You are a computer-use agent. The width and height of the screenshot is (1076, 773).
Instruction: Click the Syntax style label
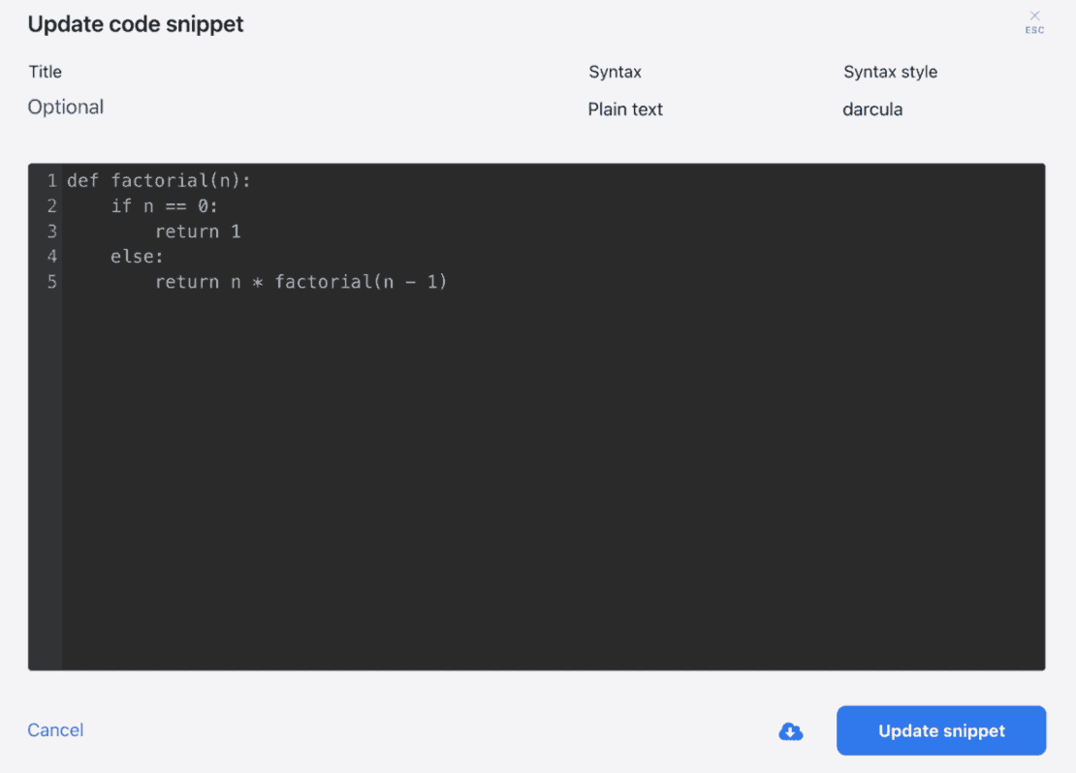pos(889,72)
